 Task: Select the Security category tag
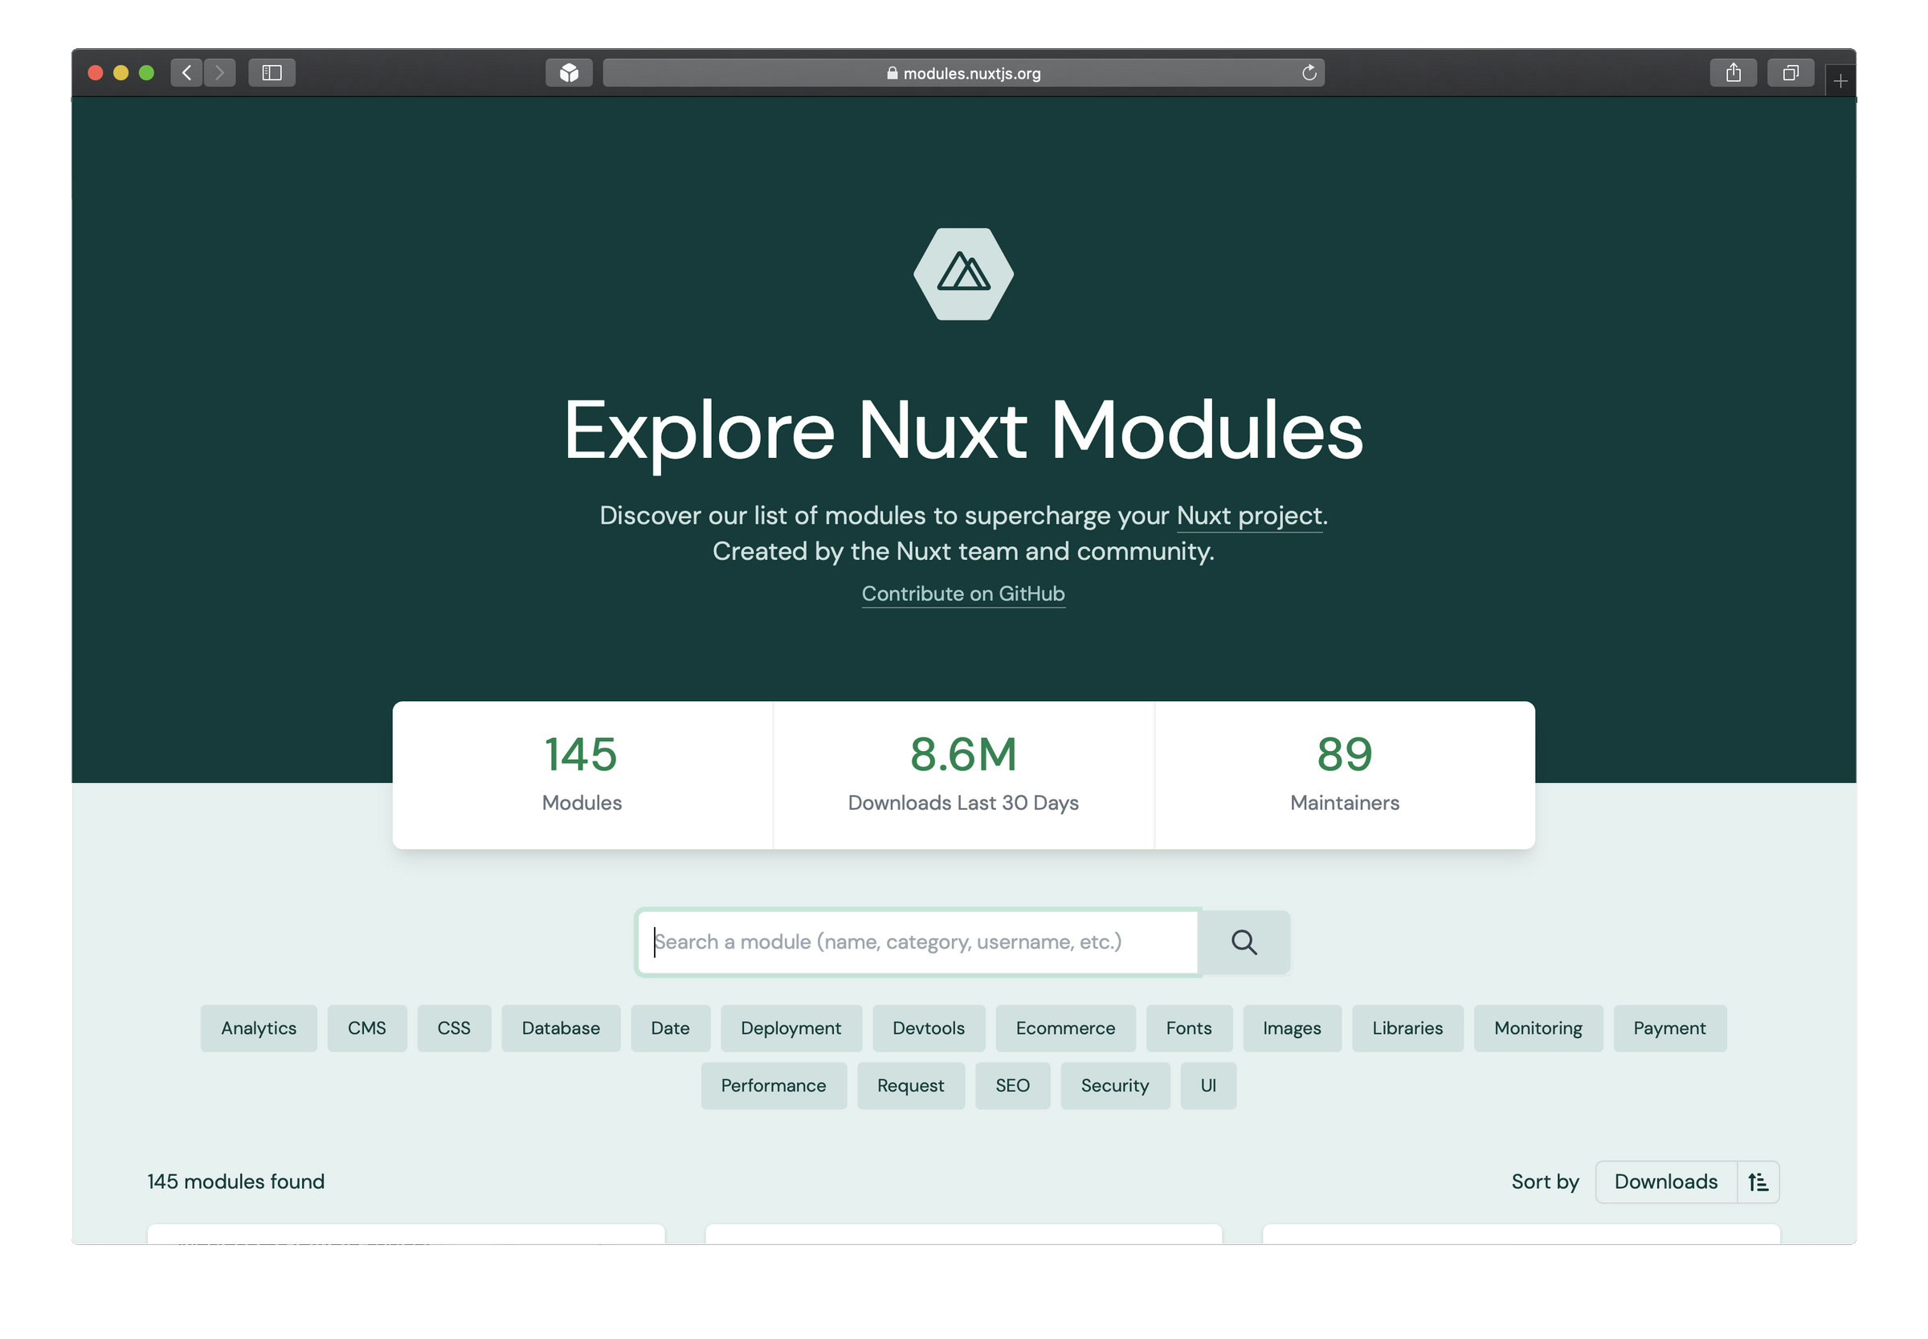pos(1114,1085)
